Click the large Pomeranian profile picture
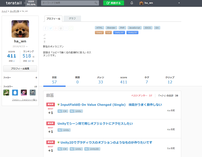 pyautogui.click(x=20, y=29)
